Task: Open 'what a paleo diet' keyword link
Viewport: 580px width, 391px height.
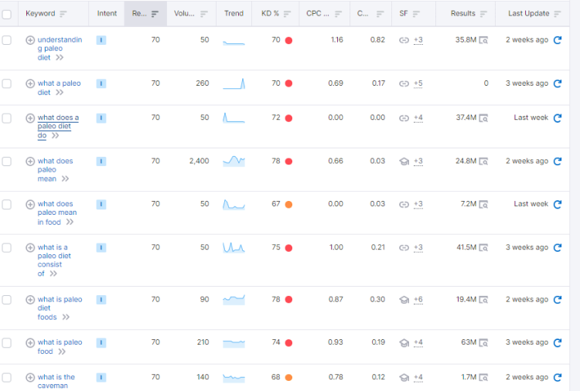Action: 59,87
